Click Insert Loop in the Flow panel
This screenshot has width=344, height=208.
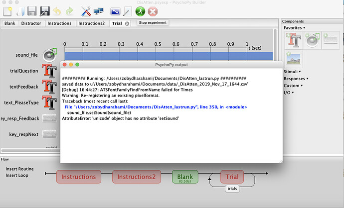pos(16,175)
